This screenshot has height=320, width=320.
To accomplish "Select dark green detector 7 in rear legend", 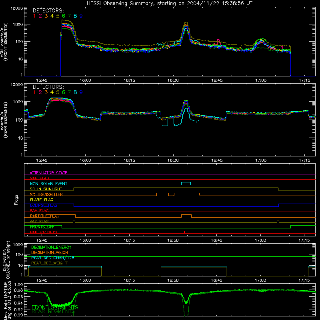I will (x=69, y=92).
